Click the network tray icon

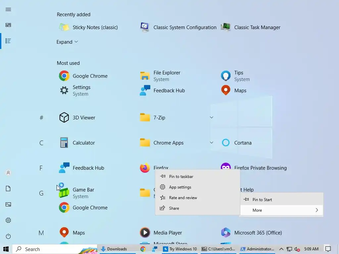coord(289,249)
